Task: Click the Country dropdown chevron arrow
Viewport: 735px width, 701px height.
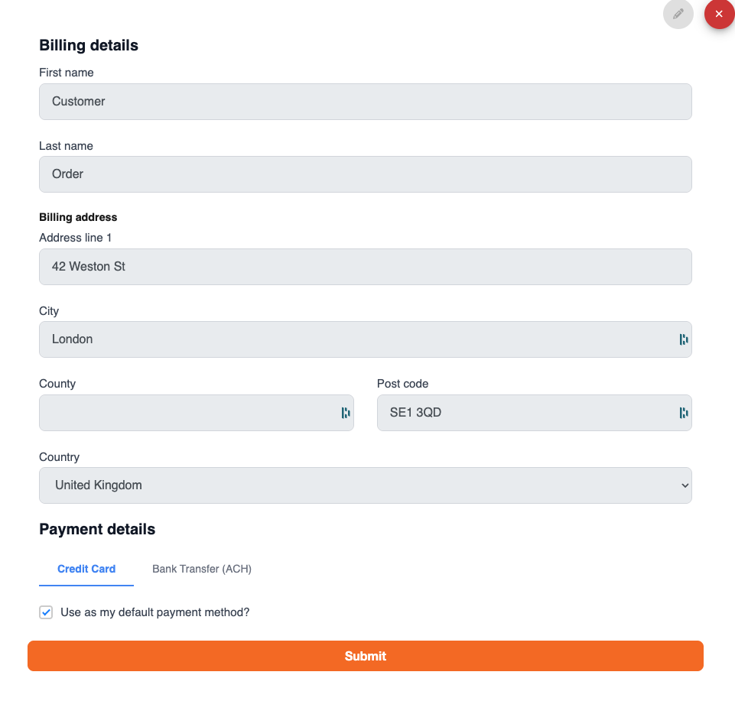Action: pyautogui.click(x=685, y=485)
